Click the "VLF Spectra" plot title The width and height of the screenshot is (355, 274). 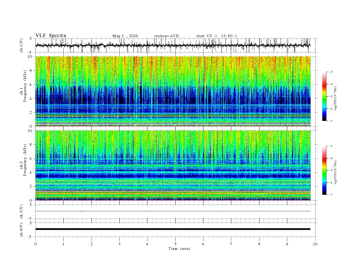51,35
